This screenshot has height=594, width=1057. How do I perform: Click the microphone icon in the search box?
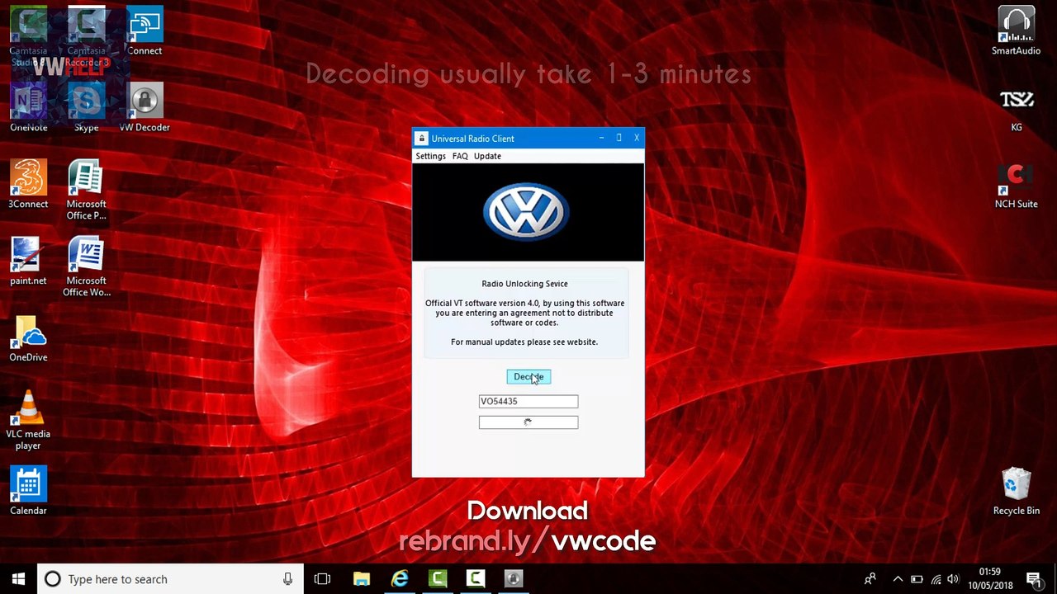(x=287, y=579)
